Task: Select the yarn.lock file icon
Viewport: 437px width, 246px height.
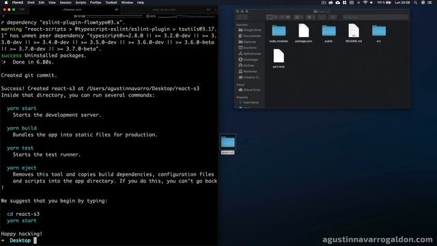Action: click(279, 56)
